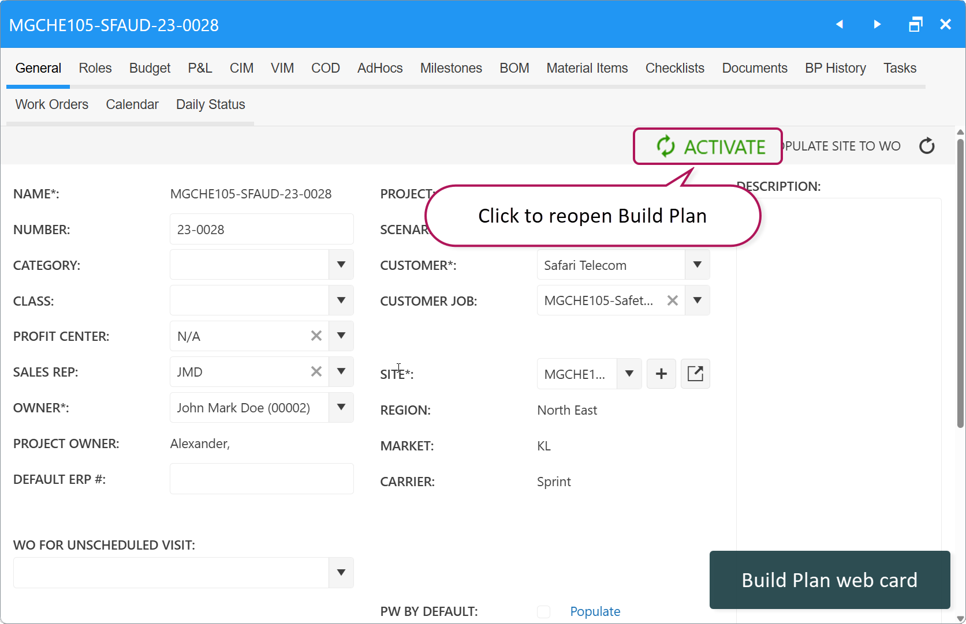This screenshot has width=966, height=624.
Task: Close the MGCHE105-SFAUD-23-0028 card
Action: click(945, 24)
